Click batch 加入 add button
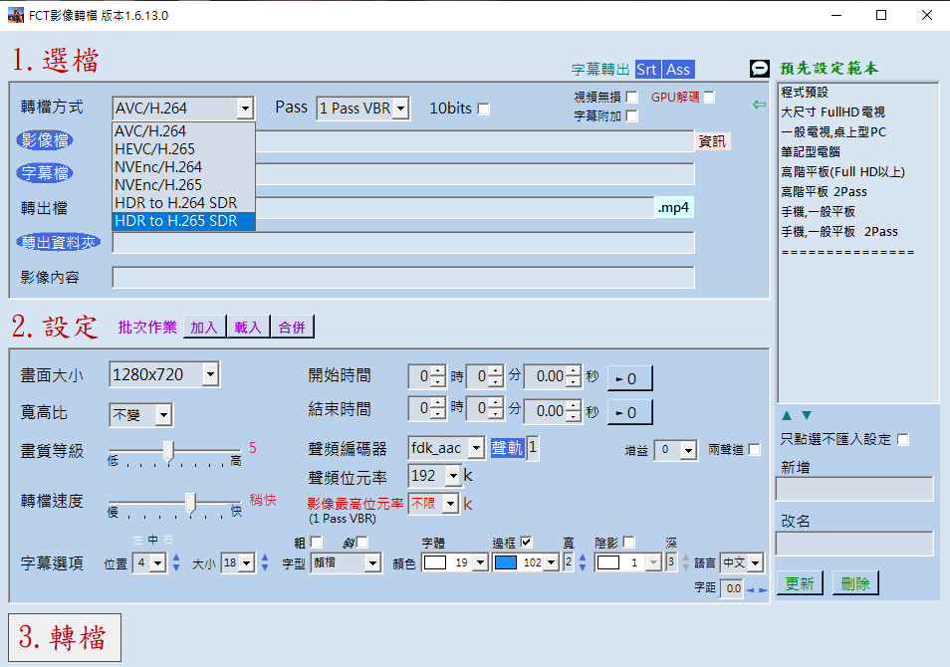Image resolution: width=950 pixels, height=667 pixels. coord(204,328)
